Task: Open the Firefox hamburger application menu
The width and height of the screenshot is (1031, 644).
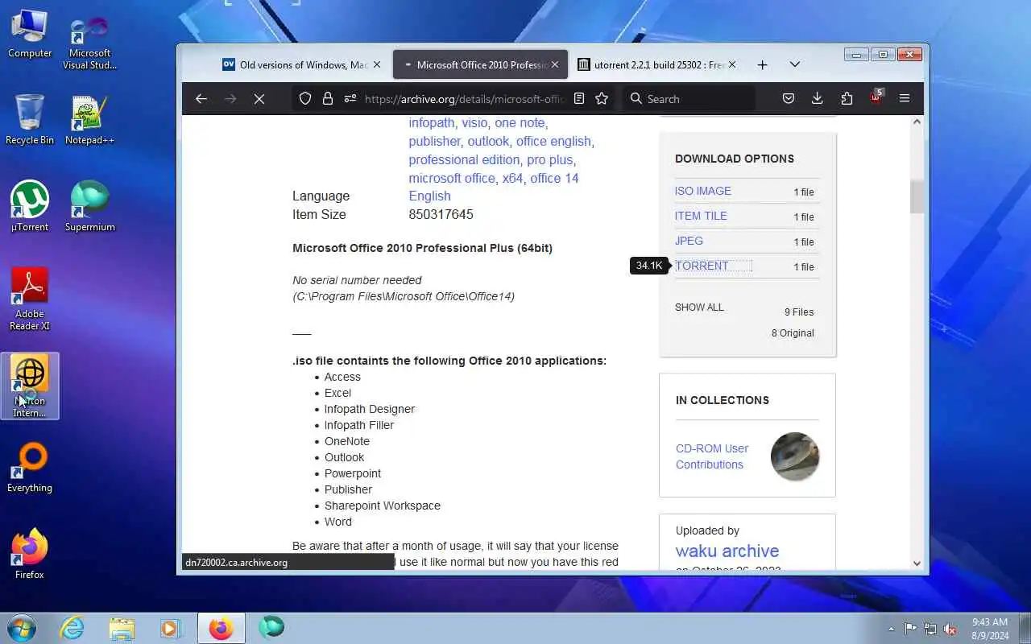Action: 905,98
